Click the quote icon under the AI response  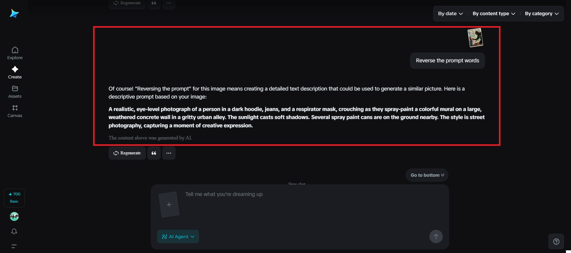(x=154, y=153)
